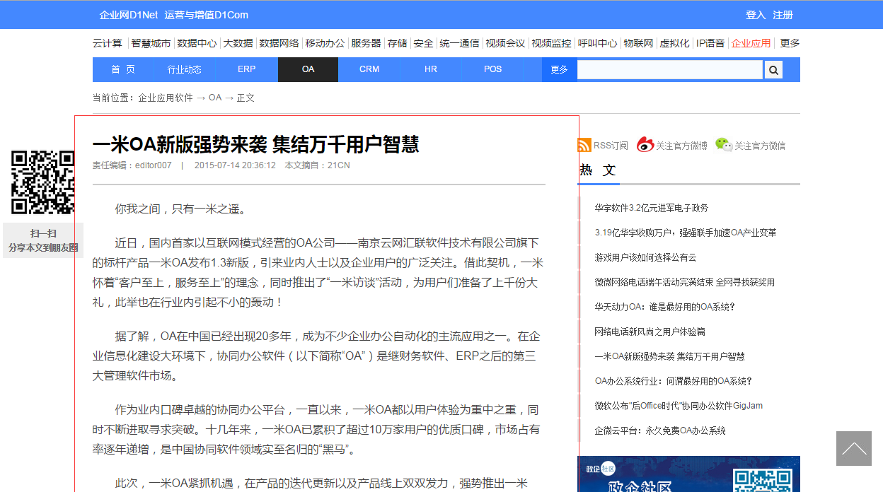Screen dimensions: 883x492
Task: Switch to the CRM tab
Action: (369, 69)
